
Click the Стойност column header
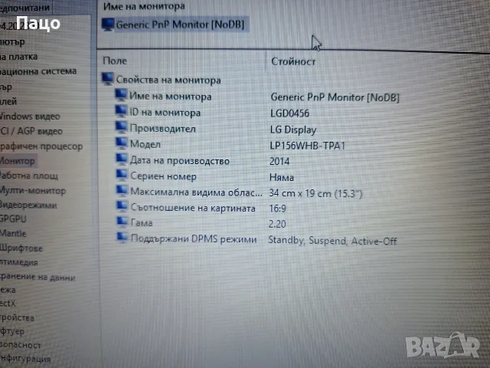click(293, 61)
